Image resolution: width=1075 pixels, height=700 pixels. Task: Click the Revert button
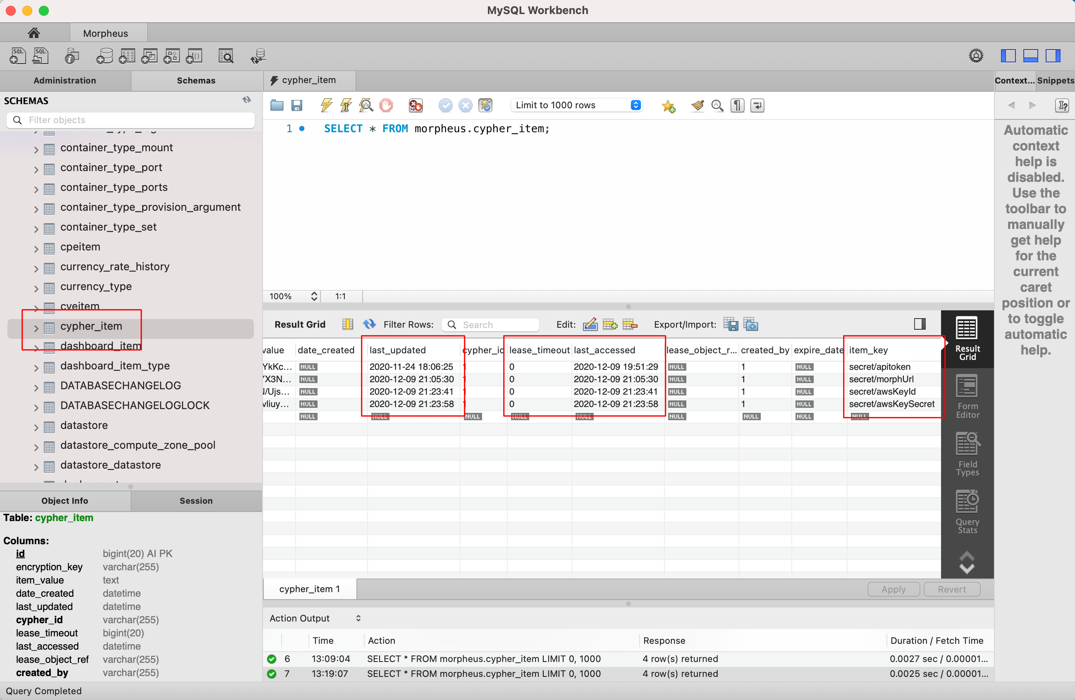[x=951, y=589]
